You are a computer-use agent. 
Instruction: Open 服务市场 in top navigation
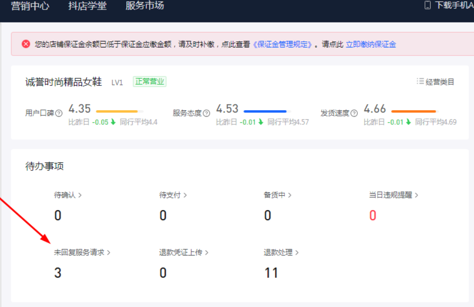[x=145, y=5]
